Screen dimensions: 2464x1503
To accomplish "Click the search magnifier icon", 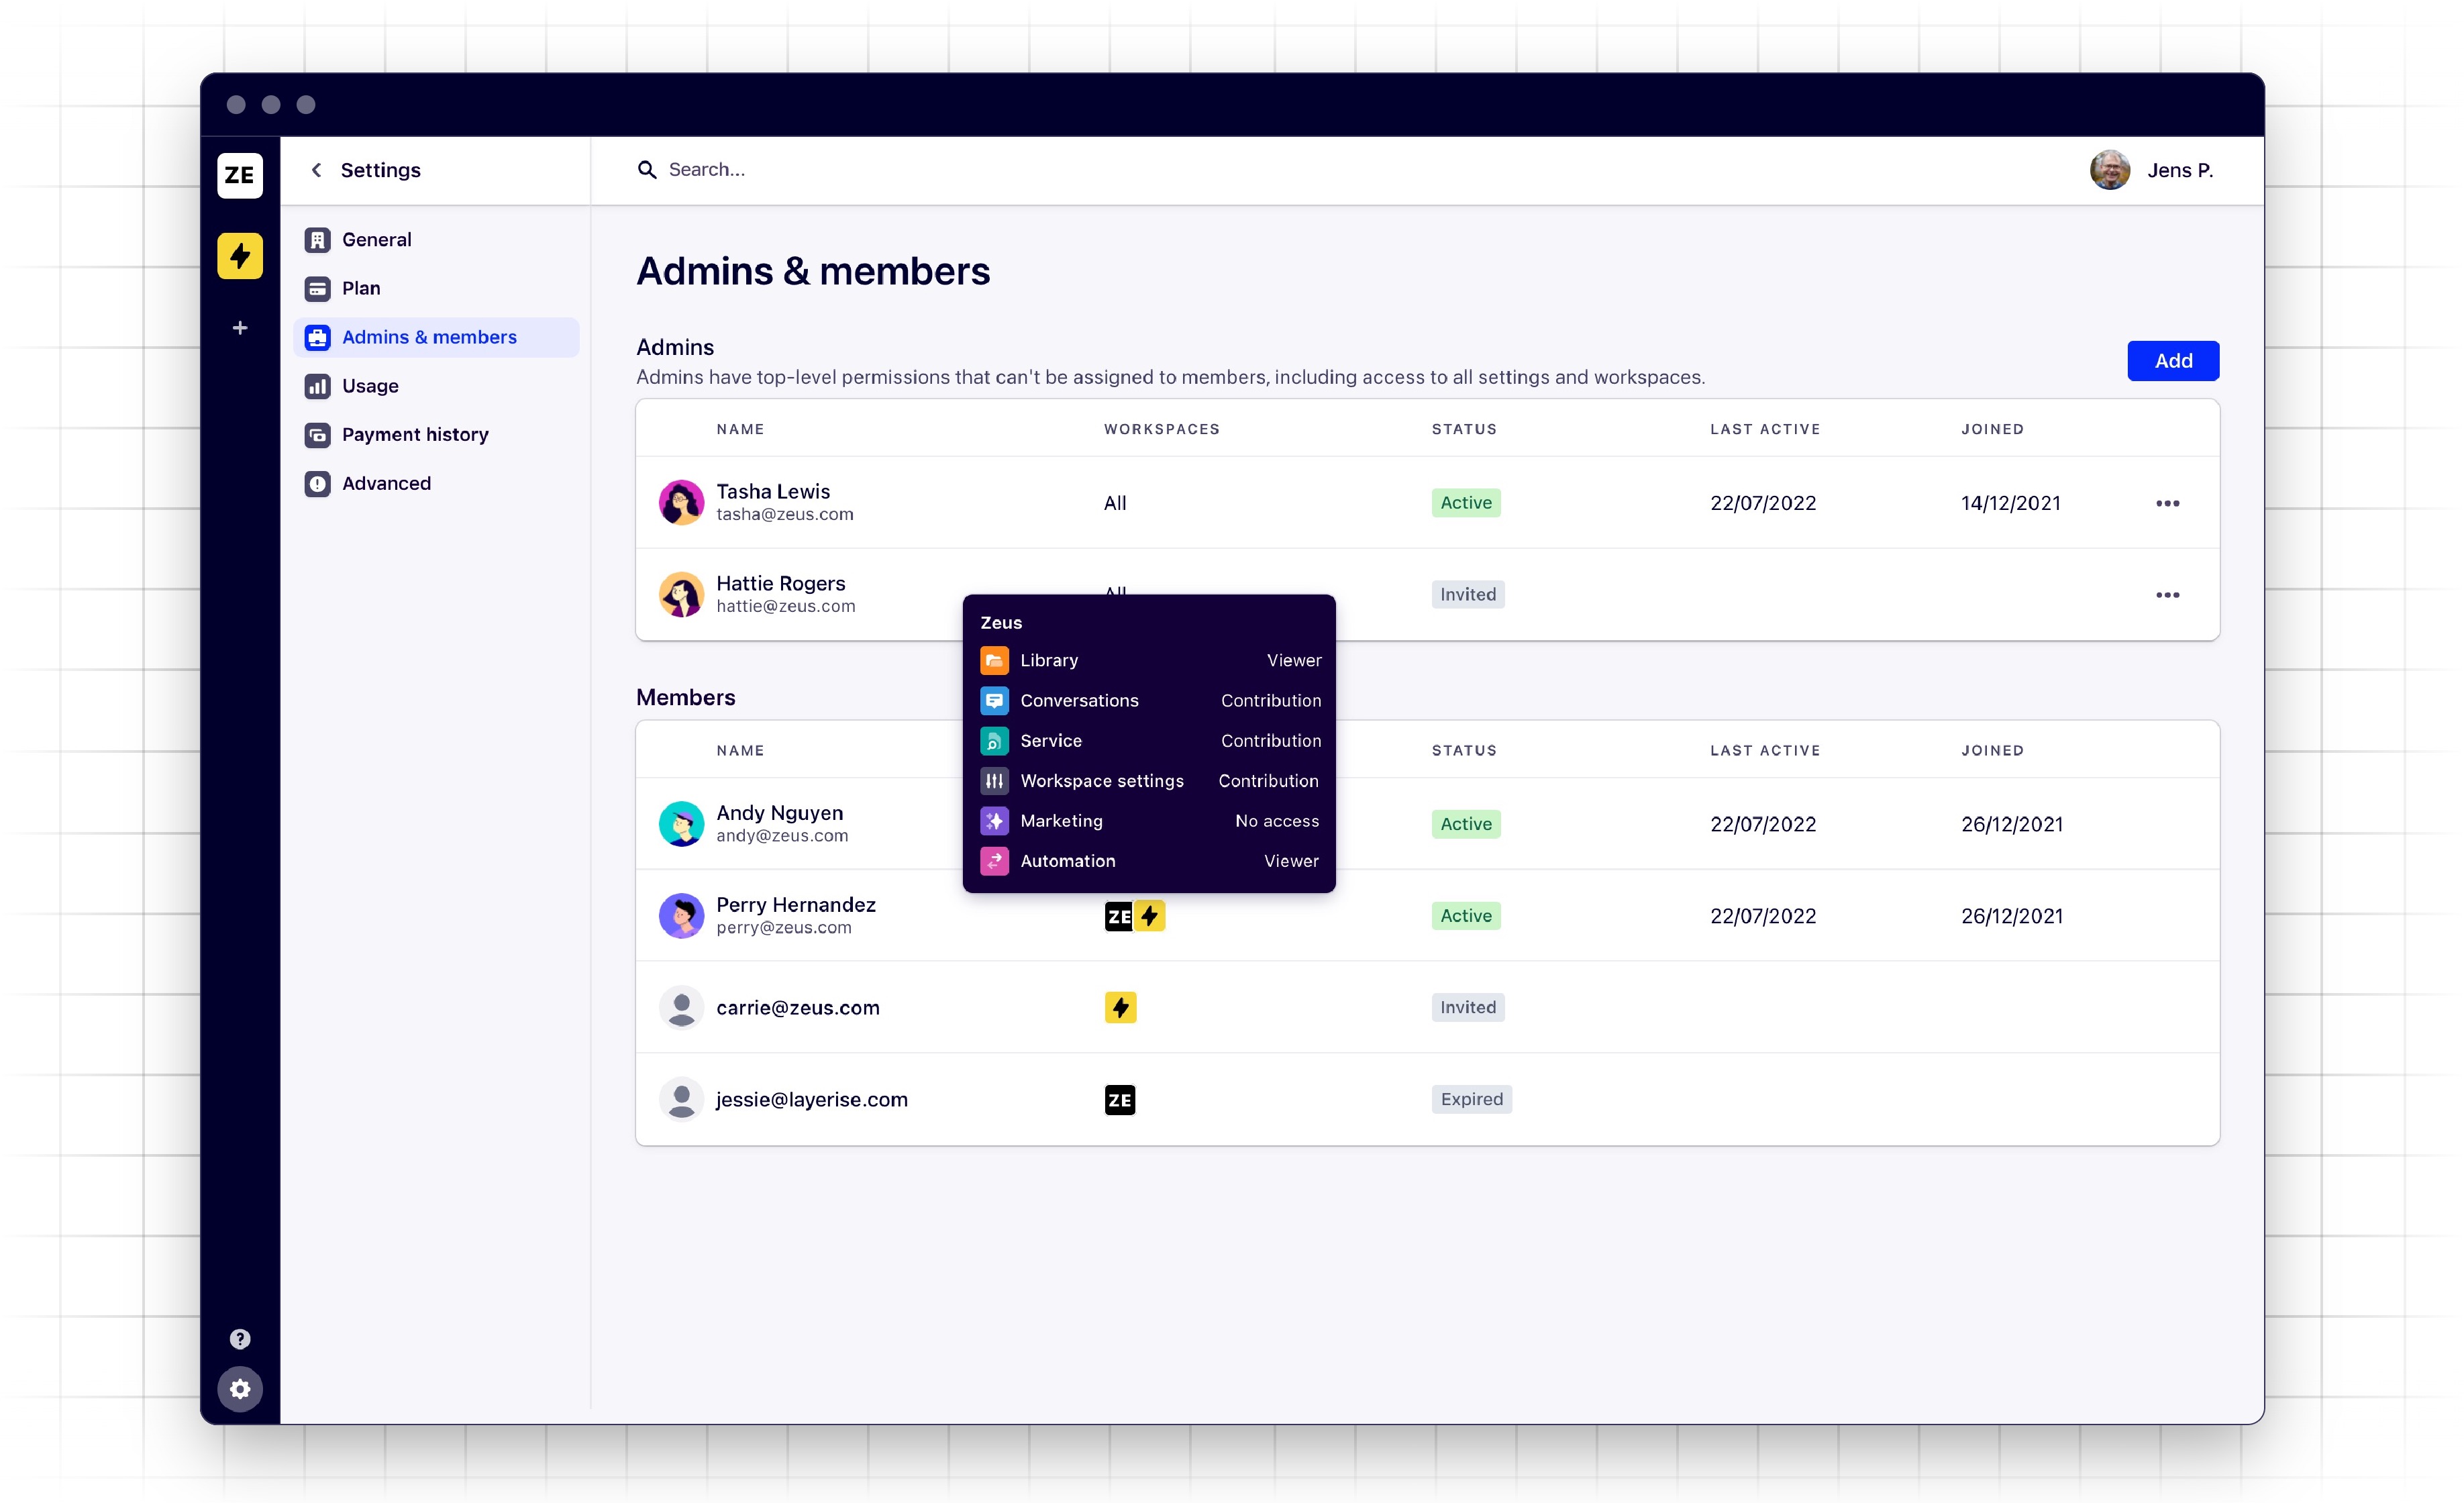I will pyautogui.click(x=647, y=170).
